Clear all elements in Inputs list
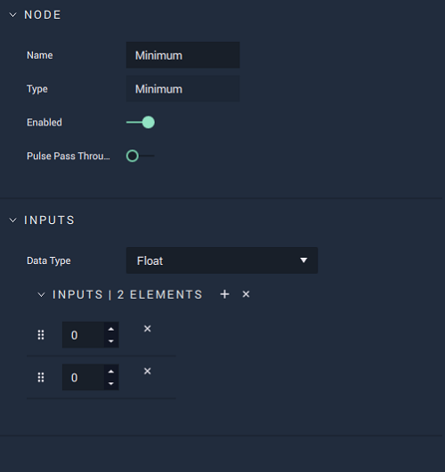The height and width of the screenshot is (472, 445). click(246, 294)
